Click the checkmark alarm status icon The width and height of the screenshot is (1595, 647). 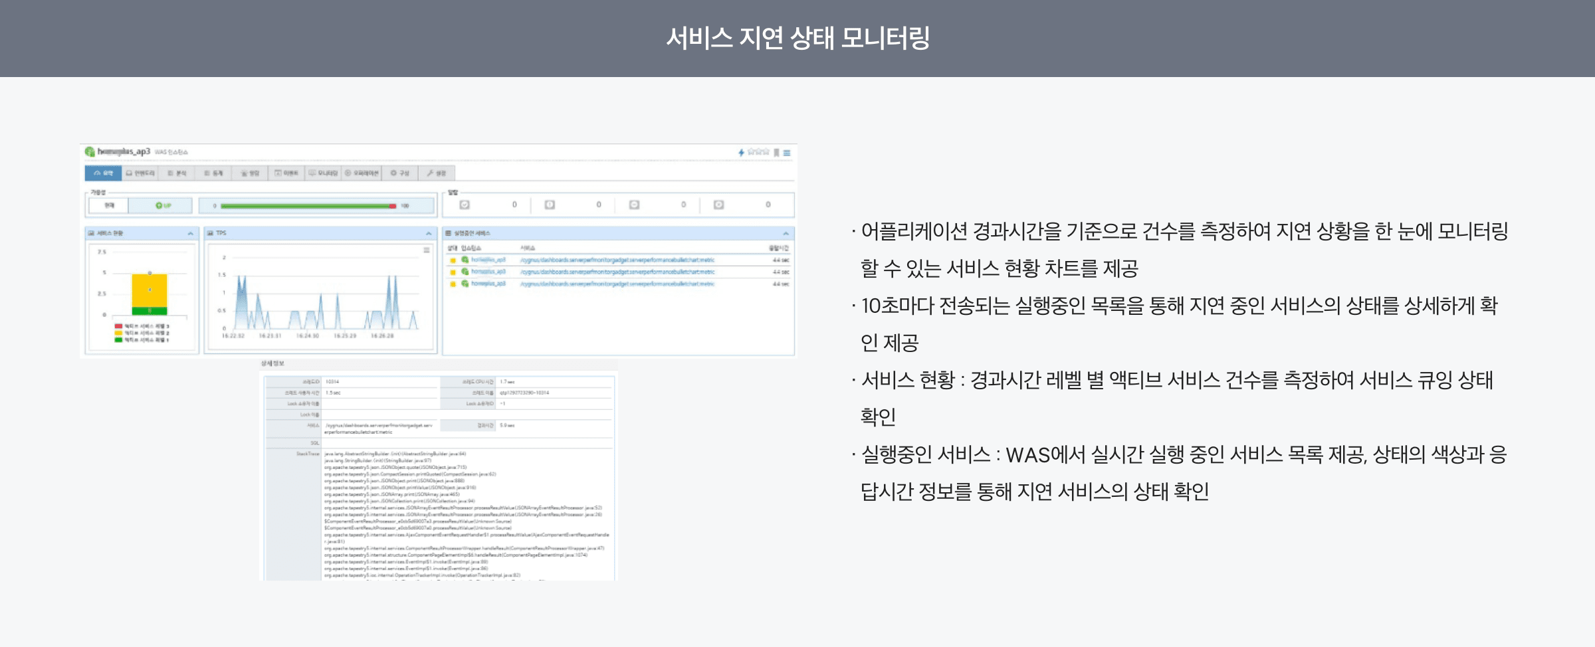pos(465,205)
